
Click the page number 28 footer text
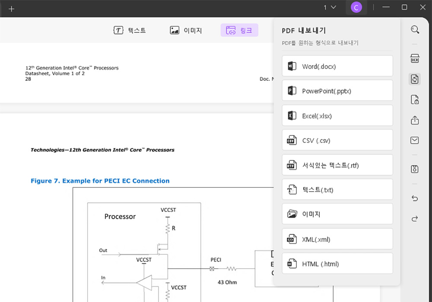tap(28, 79)
